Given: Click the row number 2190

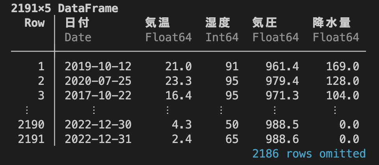Looking at the screenshot, I should [32, 125].
